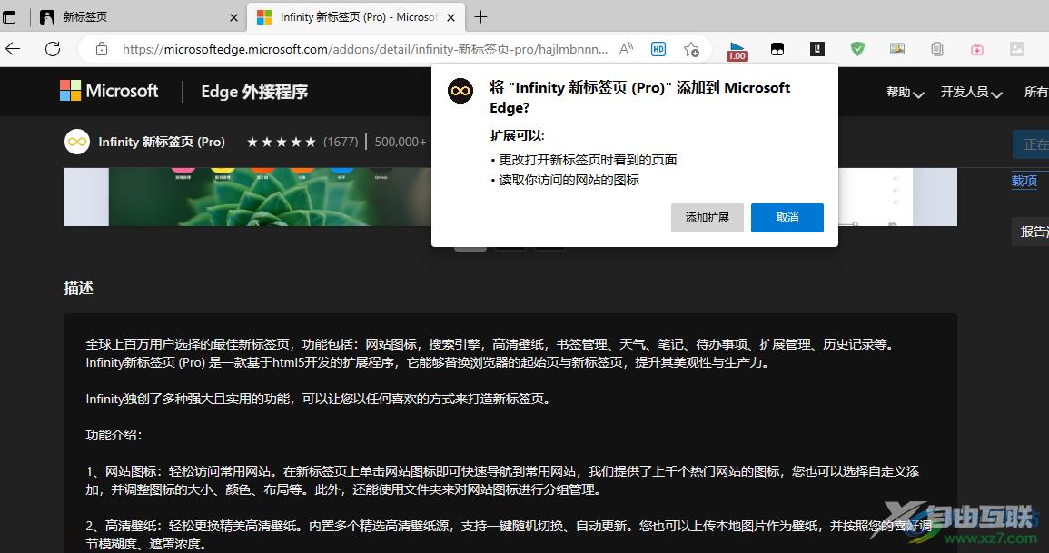Click the Infinity 新标签页 (Pro) title text

tap(162, 142)
